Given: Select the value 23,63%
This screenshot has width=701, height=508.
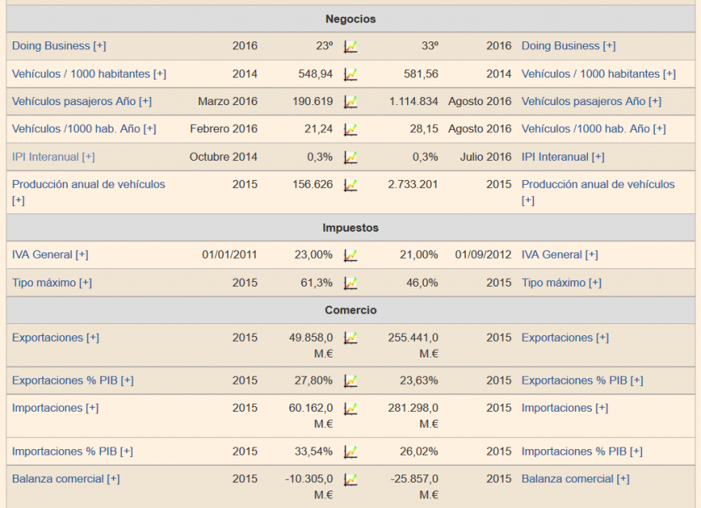Looking at the screenshot, I should (x=419, y=381).
